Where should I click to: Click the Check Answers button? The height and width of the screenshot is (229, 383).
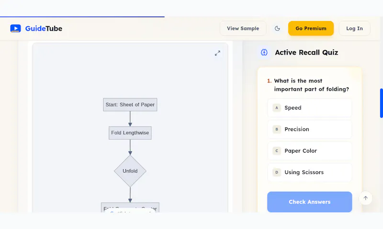click(309, 202)
